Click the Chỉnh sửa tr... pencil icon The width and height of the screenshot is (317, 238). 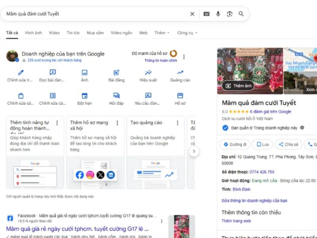[21, 73]
